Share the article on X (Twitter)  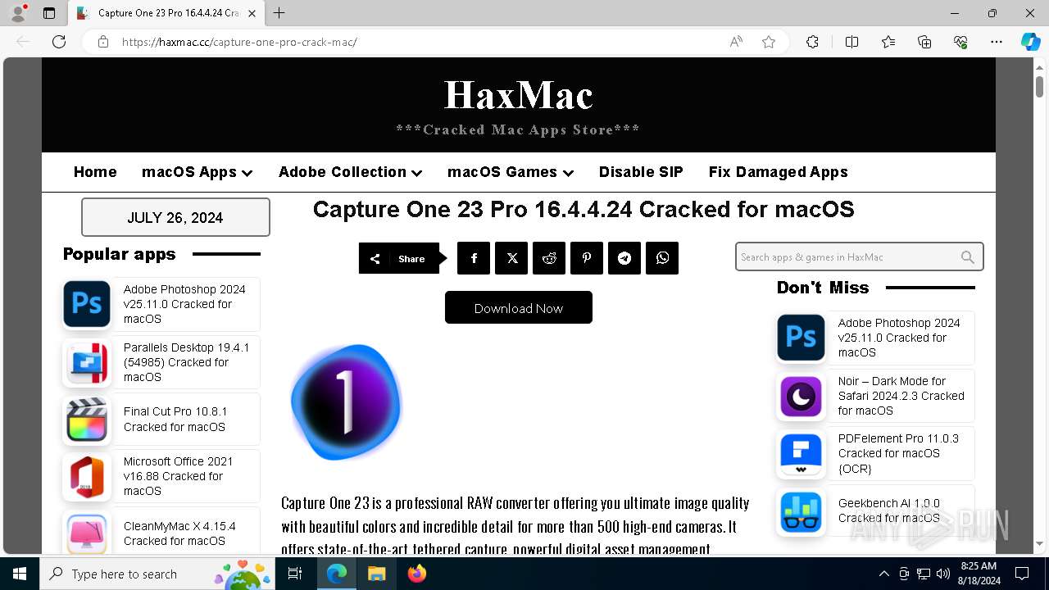[x=511, y=258]
